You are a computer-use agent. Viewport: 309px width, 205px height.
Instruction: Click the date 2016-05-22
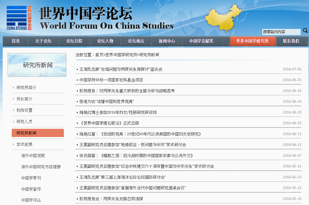292,188
